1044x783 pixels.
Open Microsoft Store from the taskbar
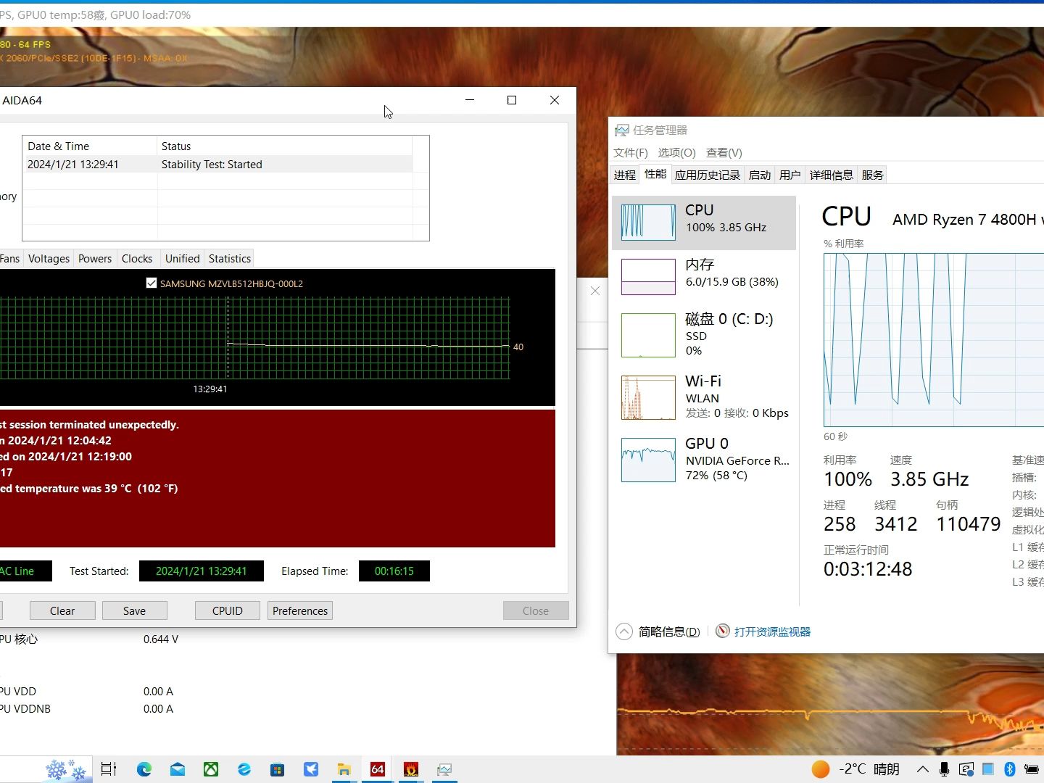[x=278, y=769]
